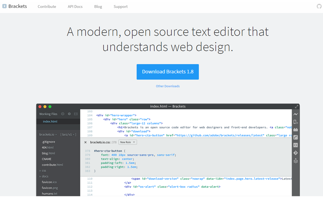
Task: Open the Support page
Action: (x=120, y=7)
